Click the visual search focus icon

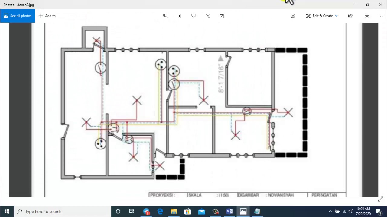293,16
